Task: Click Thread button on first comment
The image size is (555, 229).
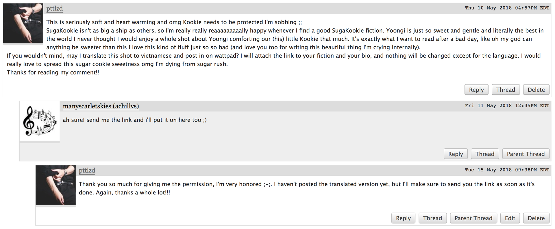Action: (x=505, y=90)
